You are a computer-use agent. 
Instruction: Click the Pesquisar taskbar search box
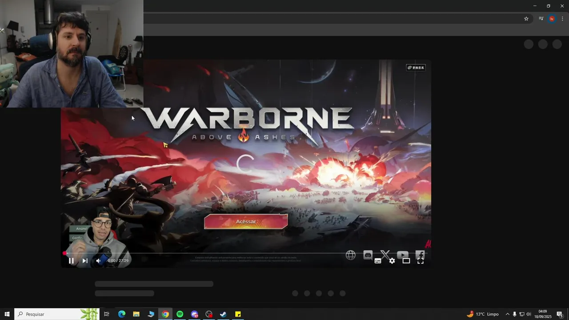(56, 314)
